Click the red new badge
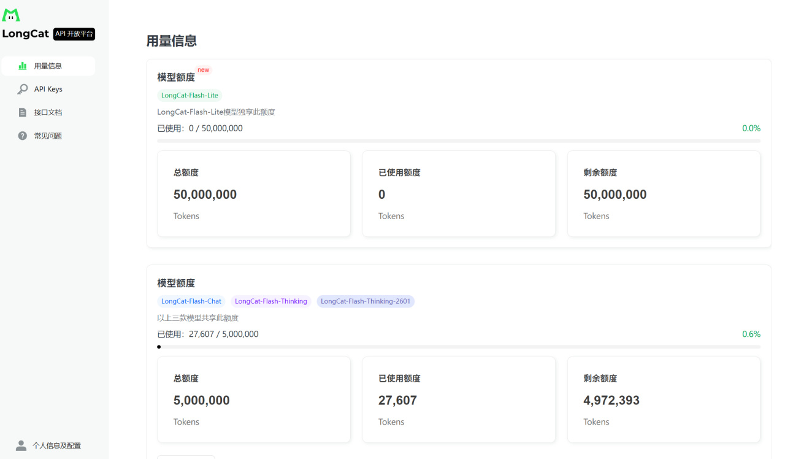 pos(204,70)
